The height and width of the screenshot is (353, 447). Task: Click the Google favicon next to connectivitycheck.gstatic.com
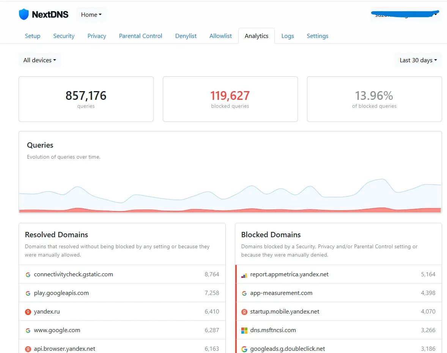(x=28, y=274)
